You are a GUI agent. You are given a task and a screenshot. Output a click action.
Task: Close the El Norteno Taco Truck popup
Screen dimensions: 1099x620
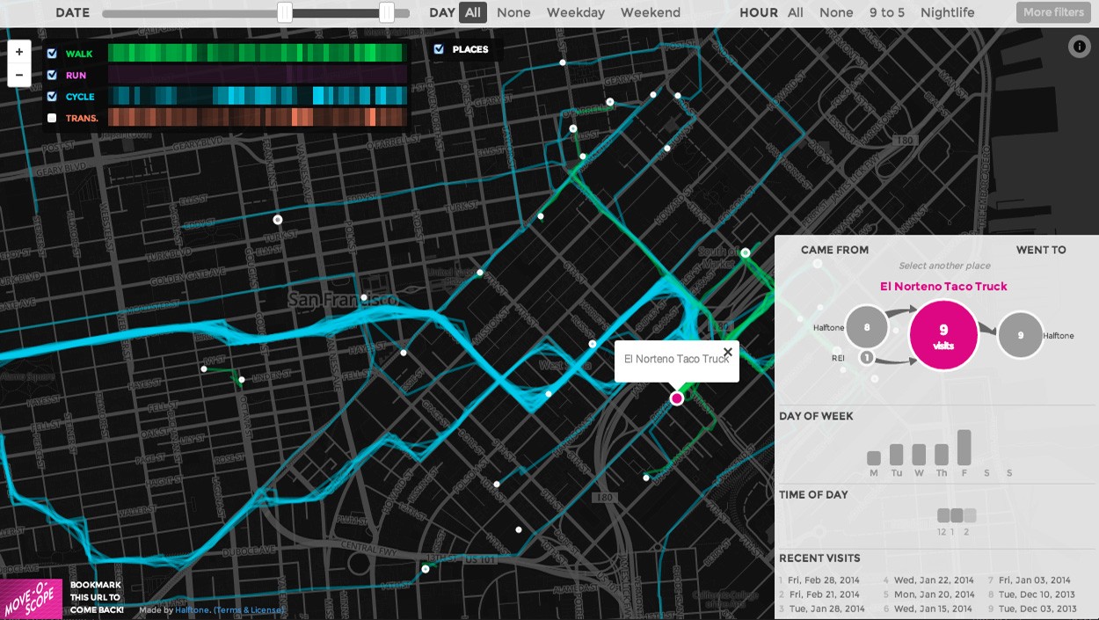pos(727,352)
